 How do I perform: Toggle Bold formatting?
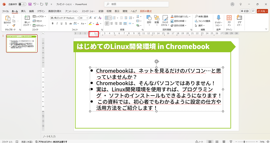(53, 24)
